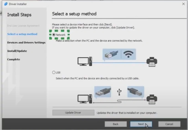Click the printer icon in USB diagram
Image resolution: width=188 pixels, height=130 pixels.
152,99
